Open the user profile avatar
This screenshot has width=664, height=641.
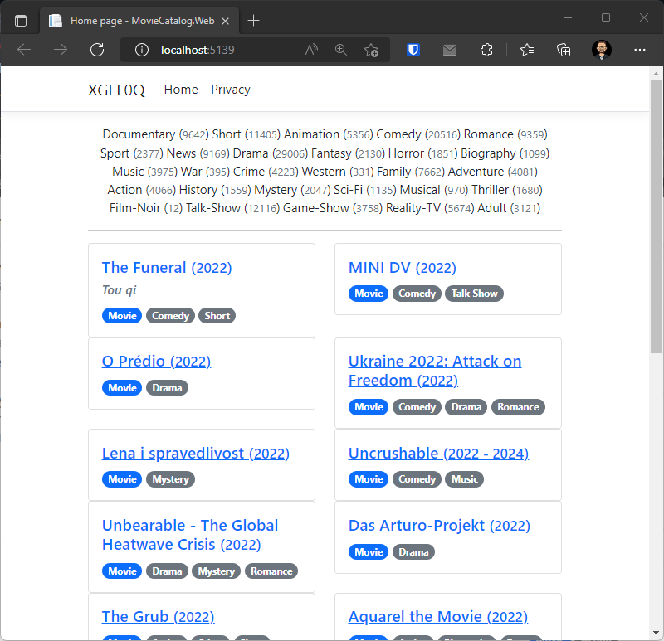602,50
